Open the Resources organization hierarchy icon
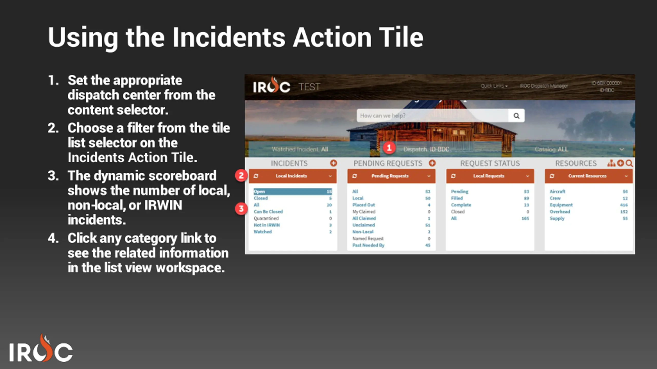The height and width of the screenshot is (369, 657). (x=611, y=163)
